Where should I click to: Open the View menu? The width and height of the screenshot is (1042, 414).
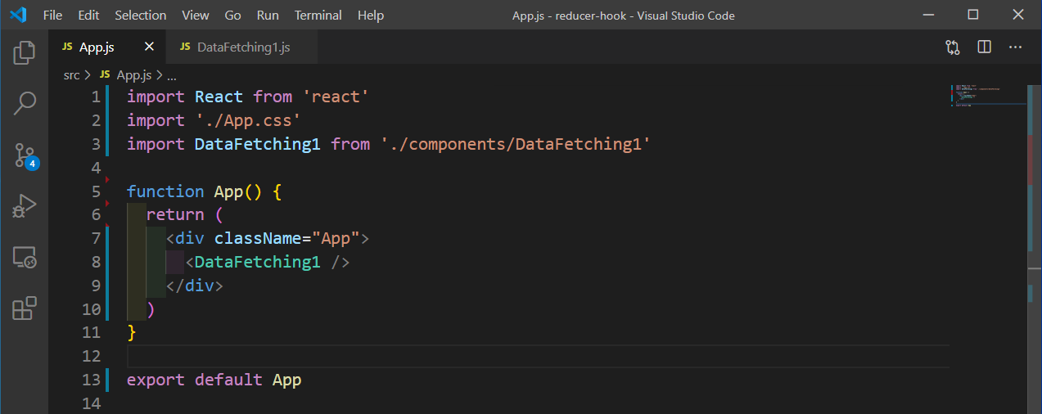pyautogui.click(x=196, y=16)
